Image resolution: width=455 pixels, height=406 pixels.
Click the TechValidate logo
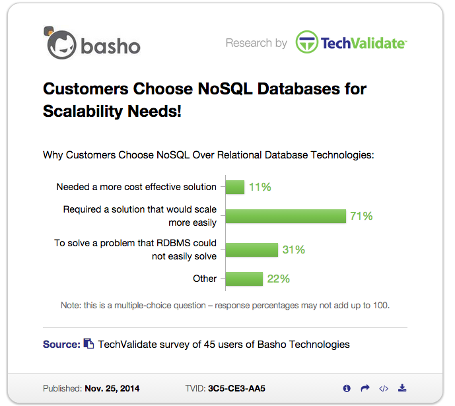click(x=351, y=42)
